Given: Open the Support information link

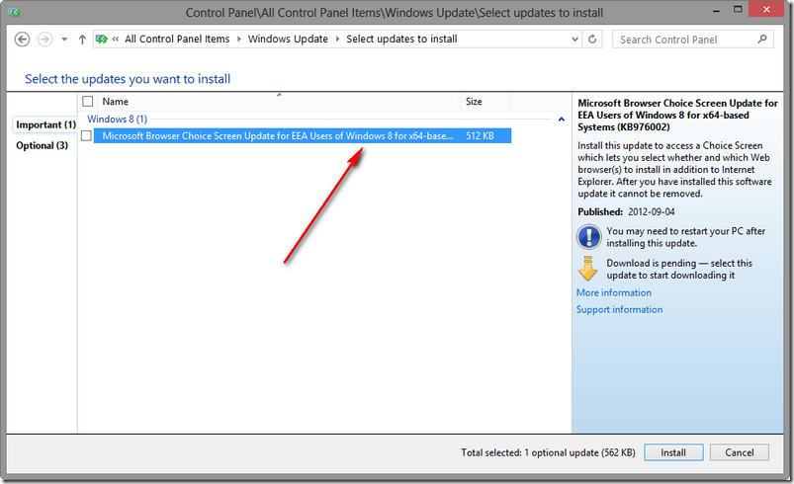Looking at the screenshot, I should [x=619, y=309].
